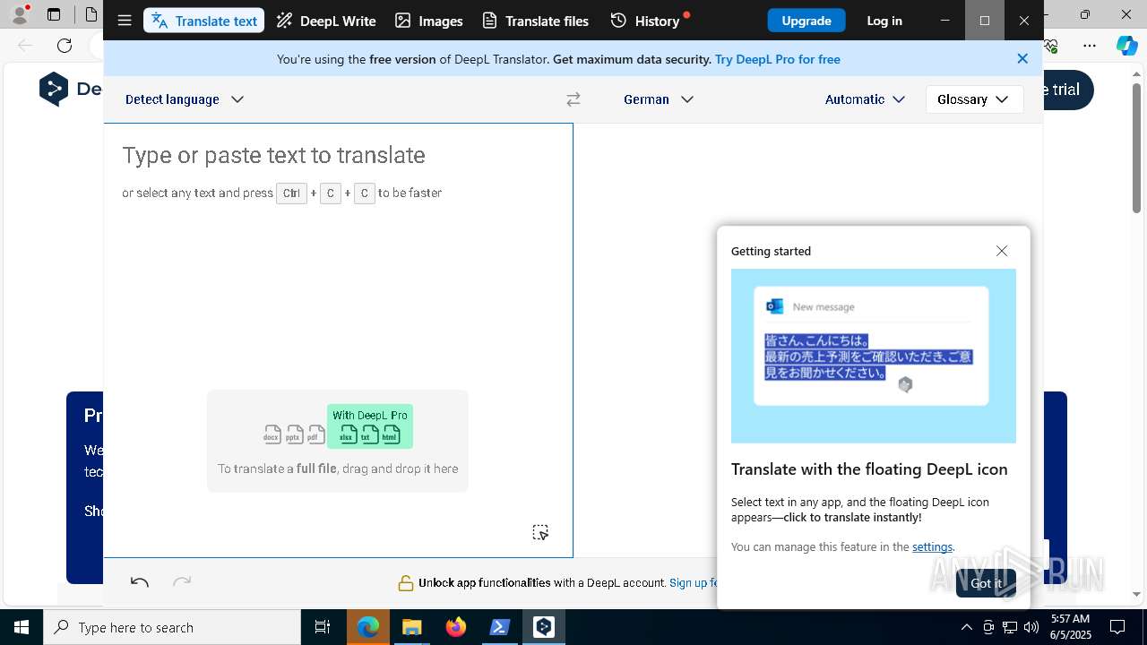Open the Windows Start menu
1147x645 pixels.
(22, 627)
